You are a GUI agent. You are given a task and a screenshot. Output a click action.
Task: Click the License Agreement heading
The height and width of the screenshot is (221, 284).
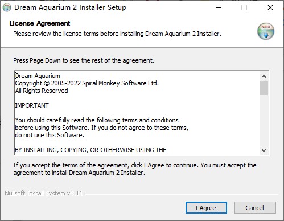pos(40,23)
